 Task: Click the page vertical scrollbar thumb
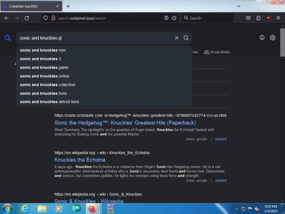pyautogui.click(x=282, y=42)
